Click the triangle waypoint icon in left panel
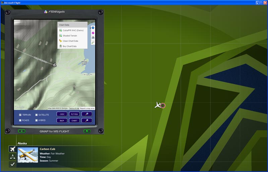The height and width of the screenshot is (172, 268). pyautogui.click(x=12, y=157)
